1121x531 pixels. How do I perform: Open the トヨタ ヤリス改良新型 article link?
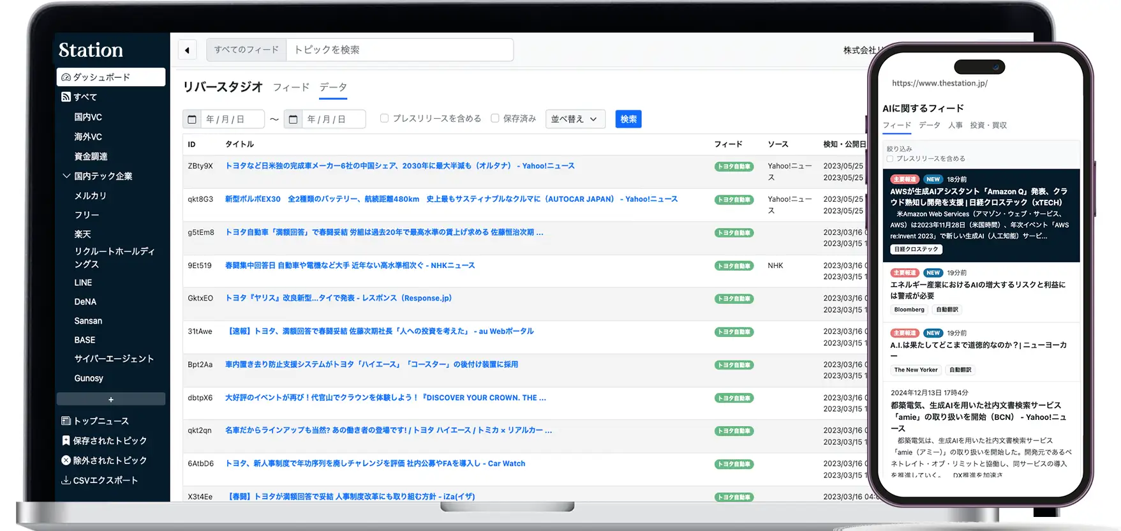(338, 298)
